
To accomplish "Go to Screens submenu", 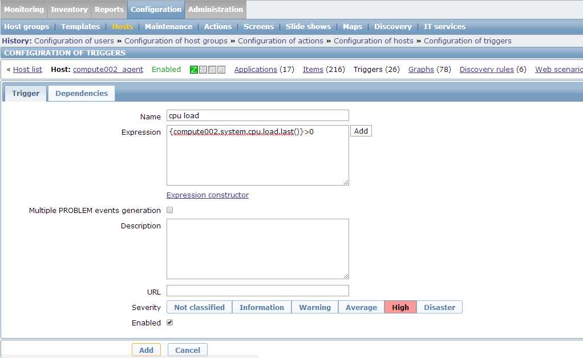I will coord(258,26).
